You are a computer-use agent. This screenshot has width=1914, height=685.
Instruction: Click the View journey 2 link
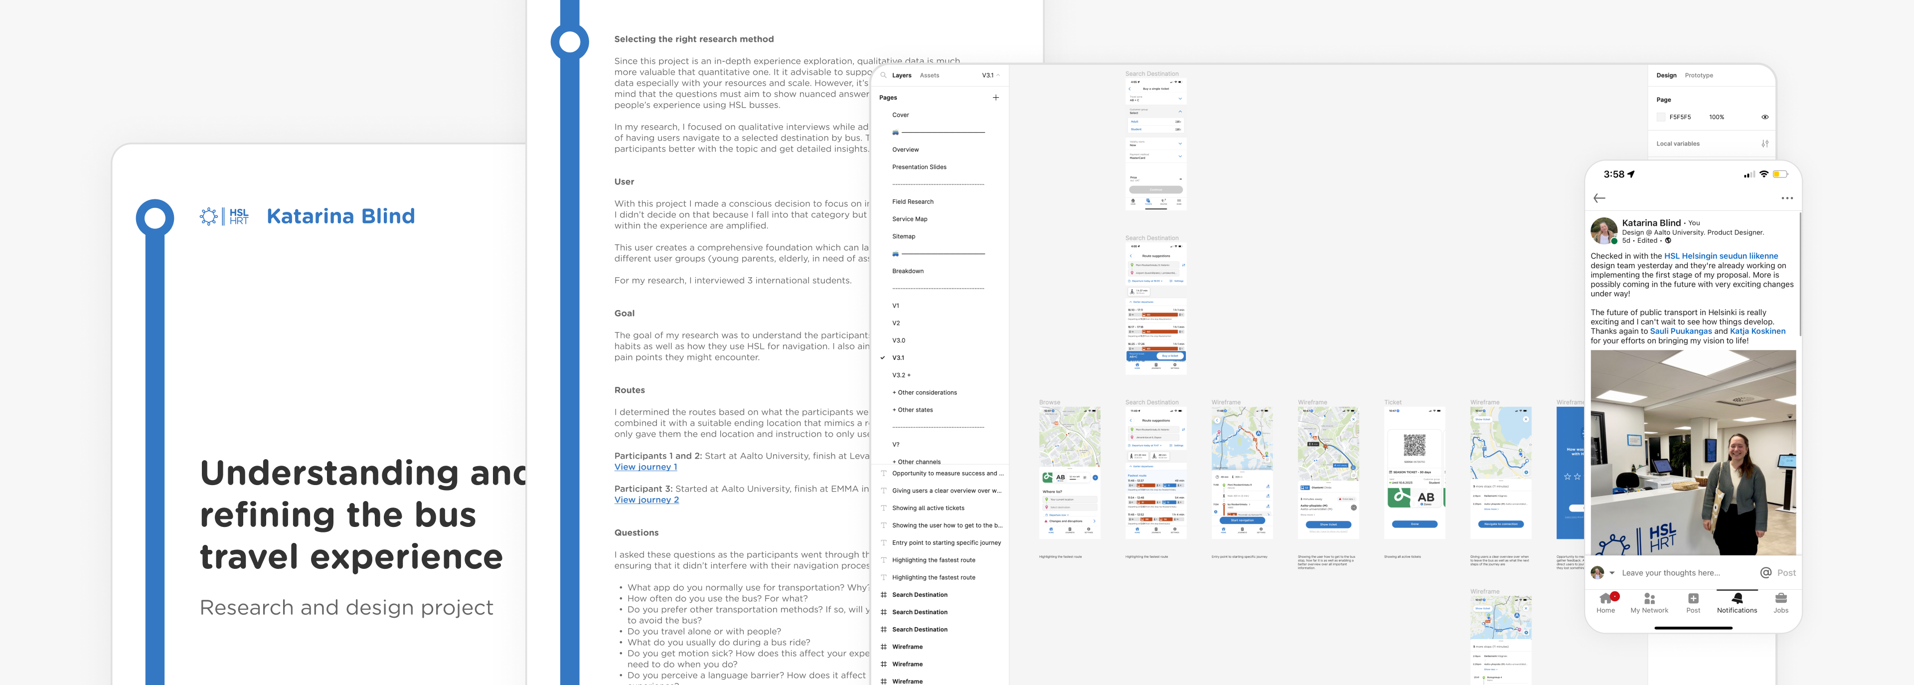tap(646, 499)
